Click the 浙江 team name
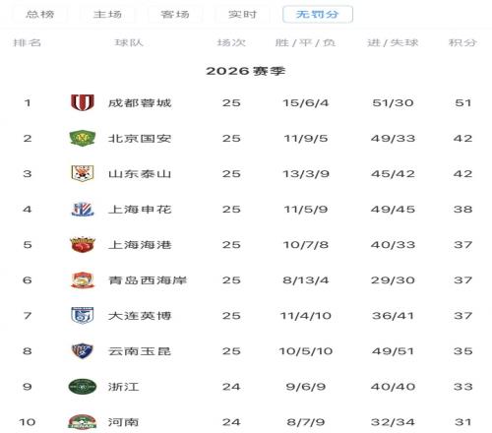The width and height of the screenshot is (492, 433). pos(124,387)
